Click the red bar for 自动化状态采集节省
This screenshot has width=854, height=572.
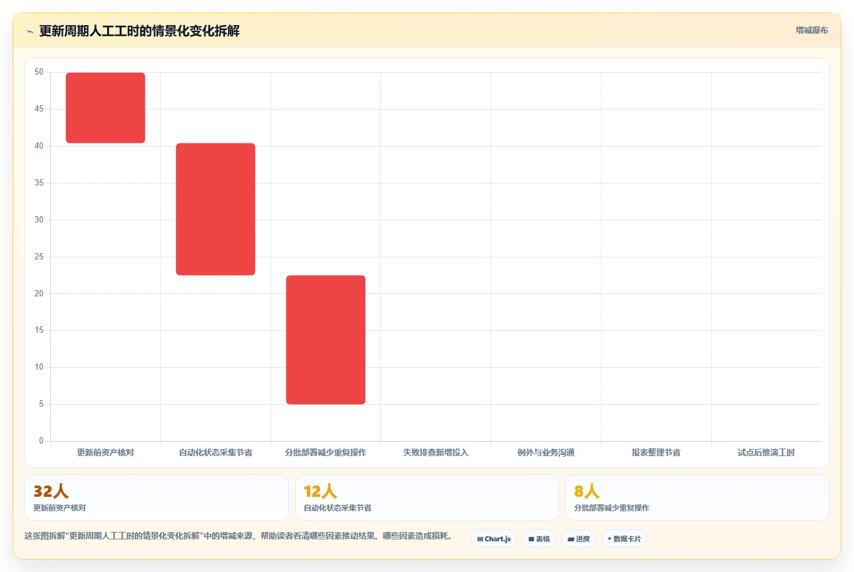(216, 209)
